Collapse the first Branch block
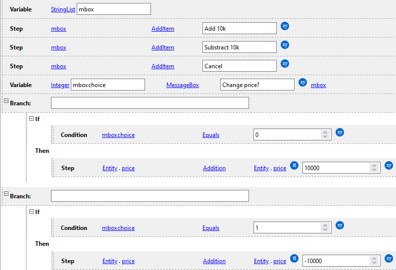This screenshot has width=396, height=270. 6,101
